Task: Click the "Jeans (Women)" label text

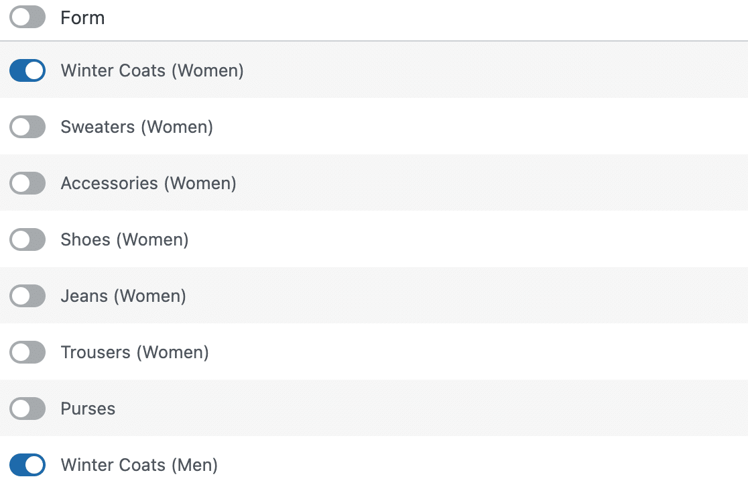Action: coord(123,296)
